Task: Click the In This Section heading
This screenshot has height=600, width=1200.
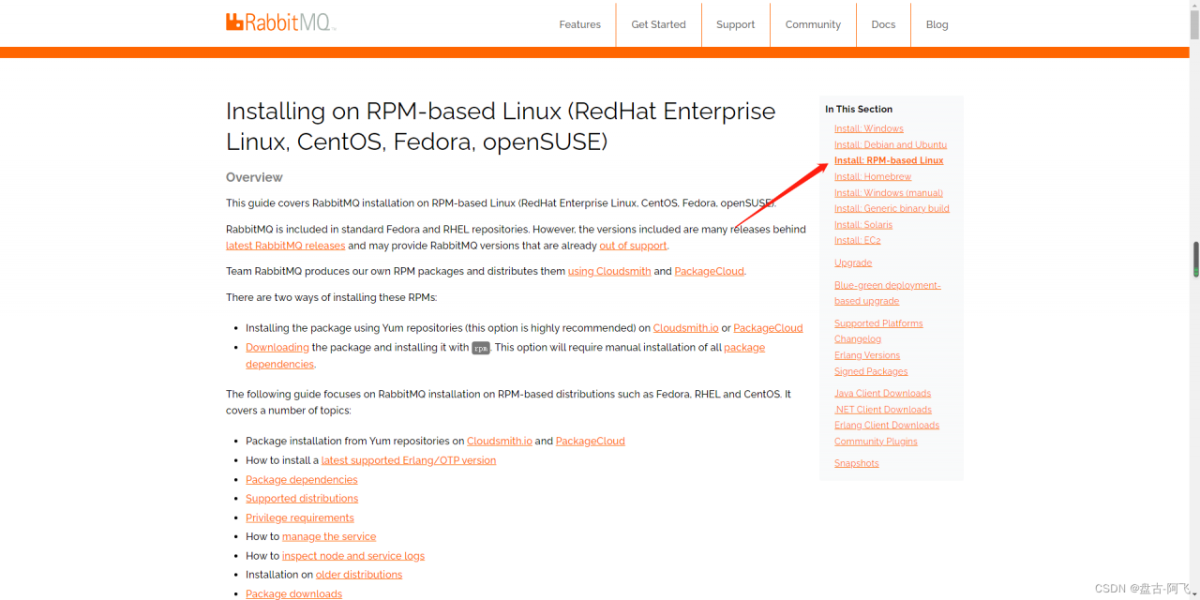Action: click(859, 109)
